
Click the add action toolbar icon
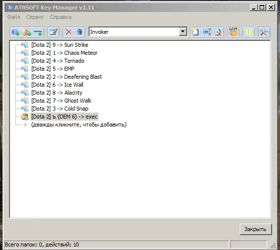(x=15, y=32)
